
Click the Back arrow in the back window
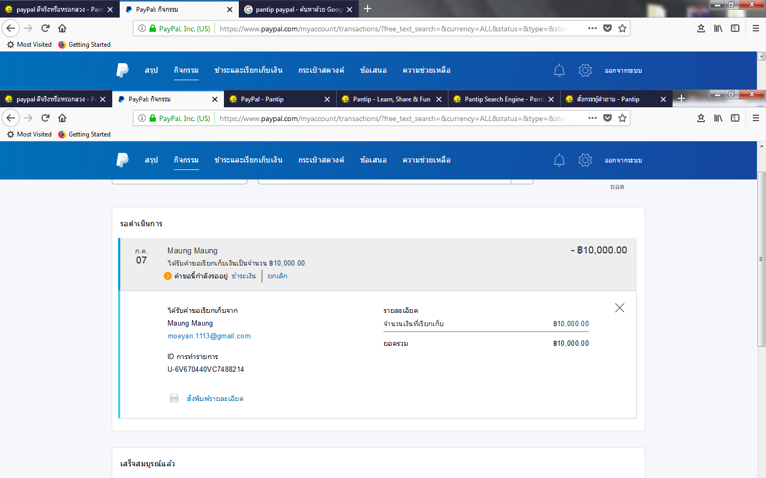click(11, 28)
